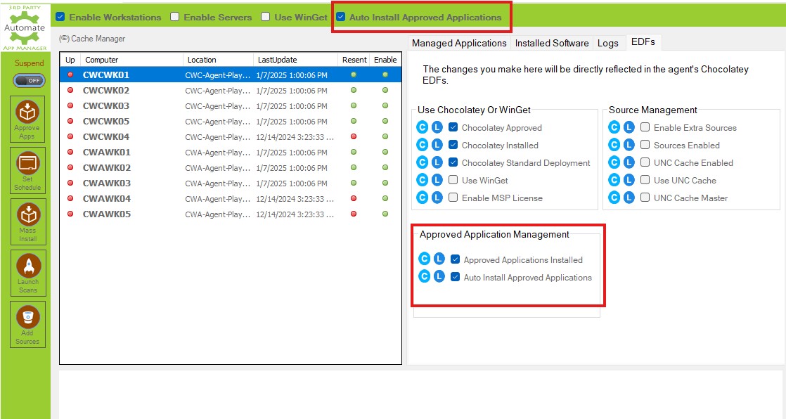Screen dimensions: 786x419
Task: Switch to the Managed Applications tab
Action: tap(459, 43)
